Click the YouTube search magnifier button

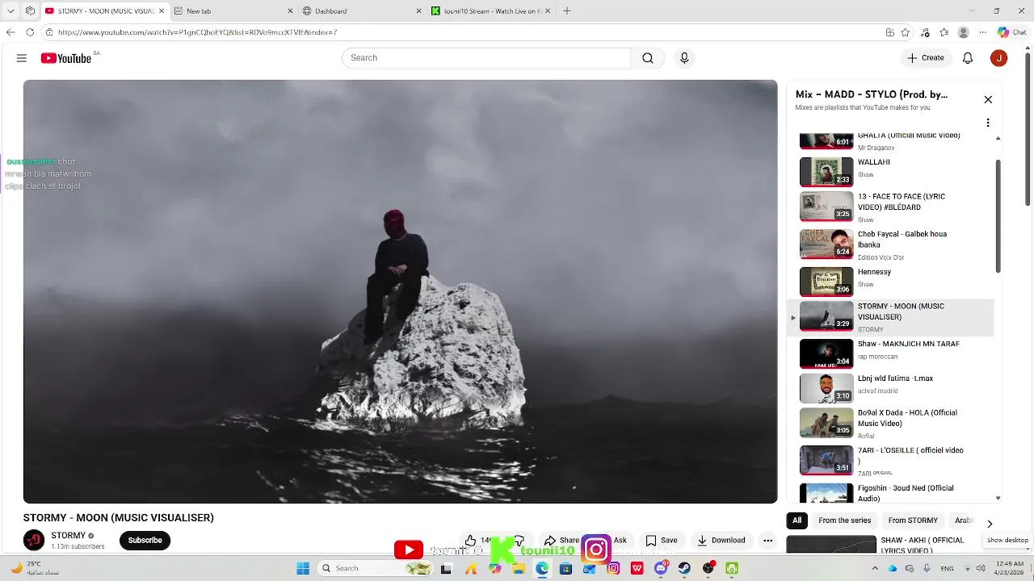[x=648, y=58]
